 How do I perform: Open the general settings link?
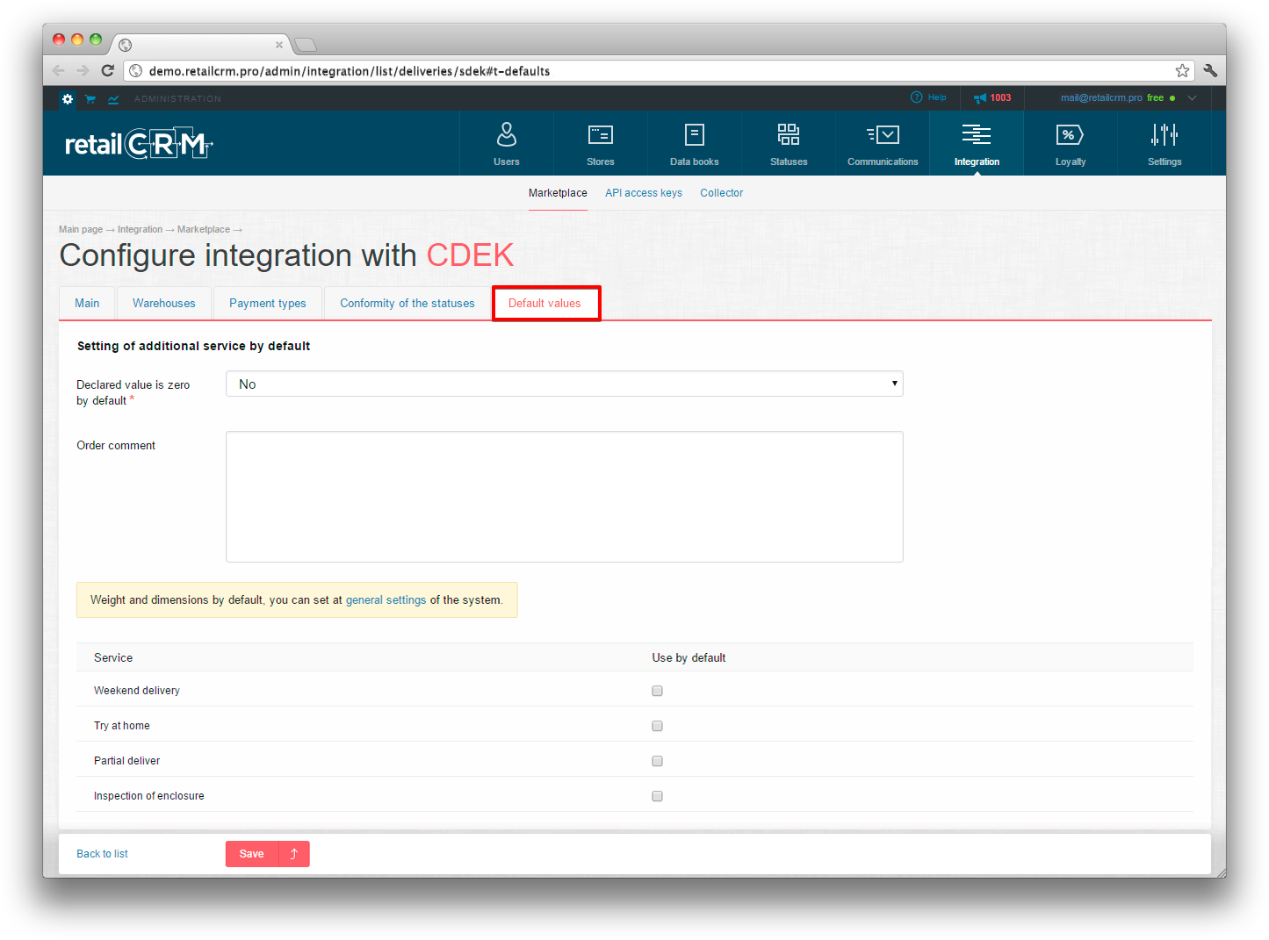(386, 600)
